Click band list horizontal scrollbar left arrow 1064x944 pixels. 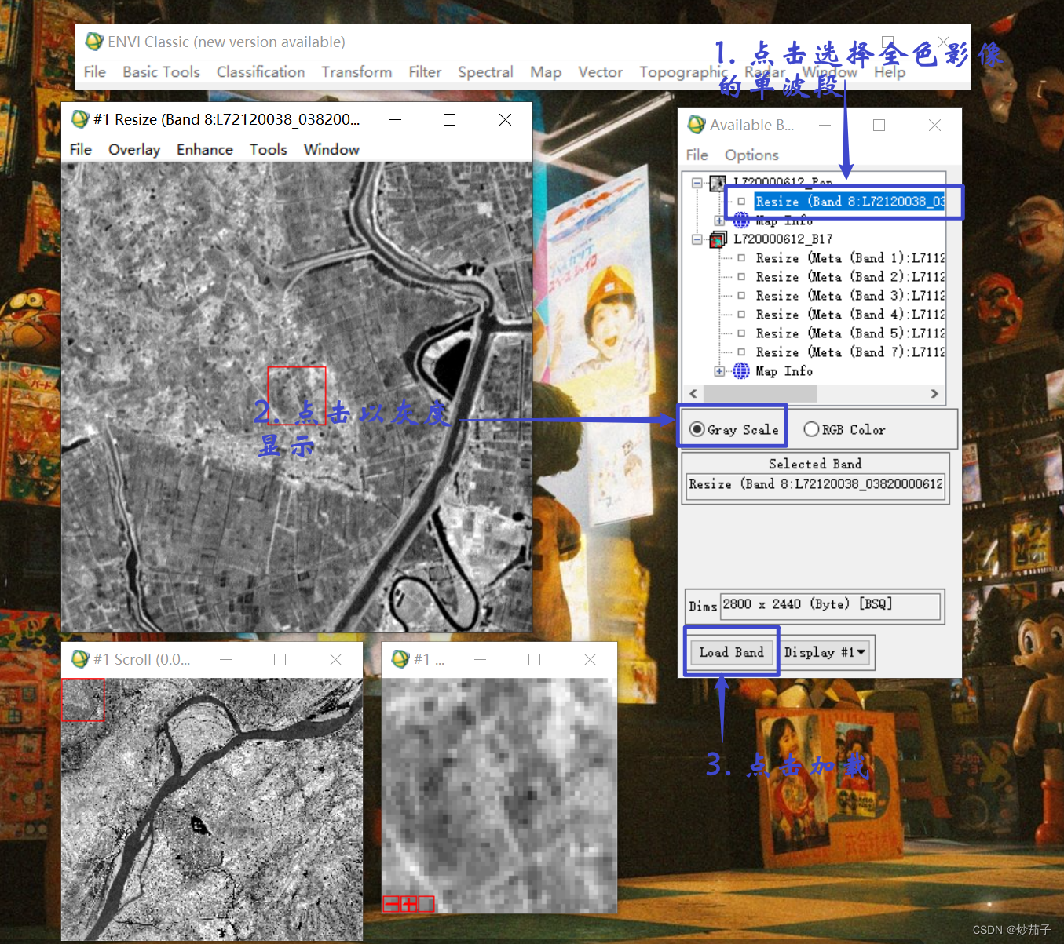[x=693, y=393]
